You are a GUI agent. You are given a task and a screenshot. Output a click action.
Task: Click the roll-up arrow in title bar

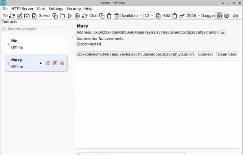click(223, 3)
